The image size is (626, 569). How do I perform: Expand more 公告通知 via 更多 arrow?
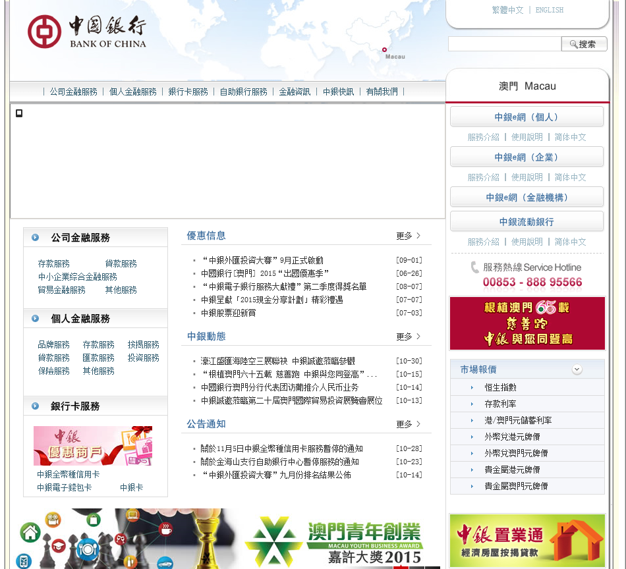pos(408,424)
